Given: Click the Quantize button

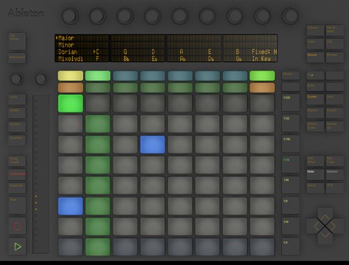Looking at the screenshot, I should [17, 141].
